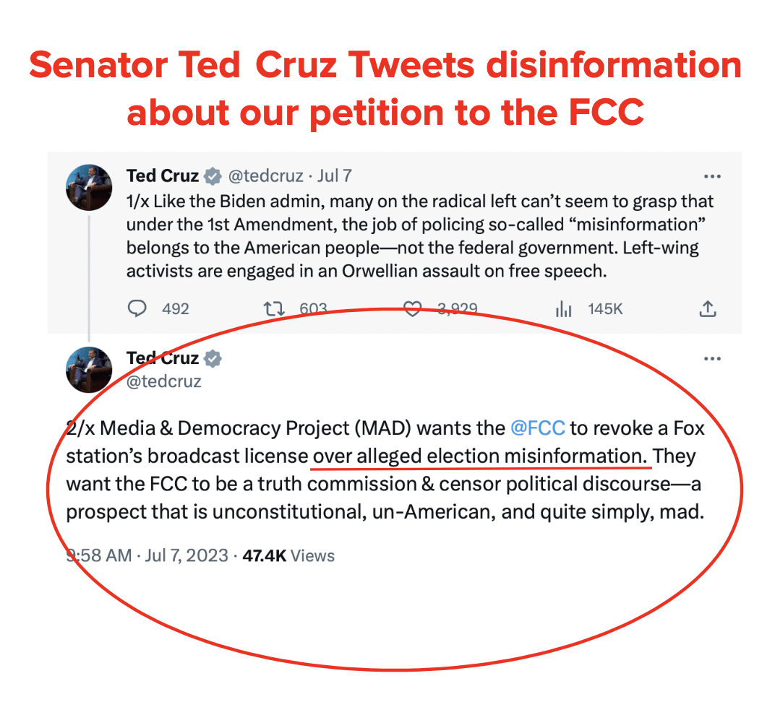Click Ted Cruz avatar on first tweet
This screenshot has width=775, height=728.
(89, 188)
